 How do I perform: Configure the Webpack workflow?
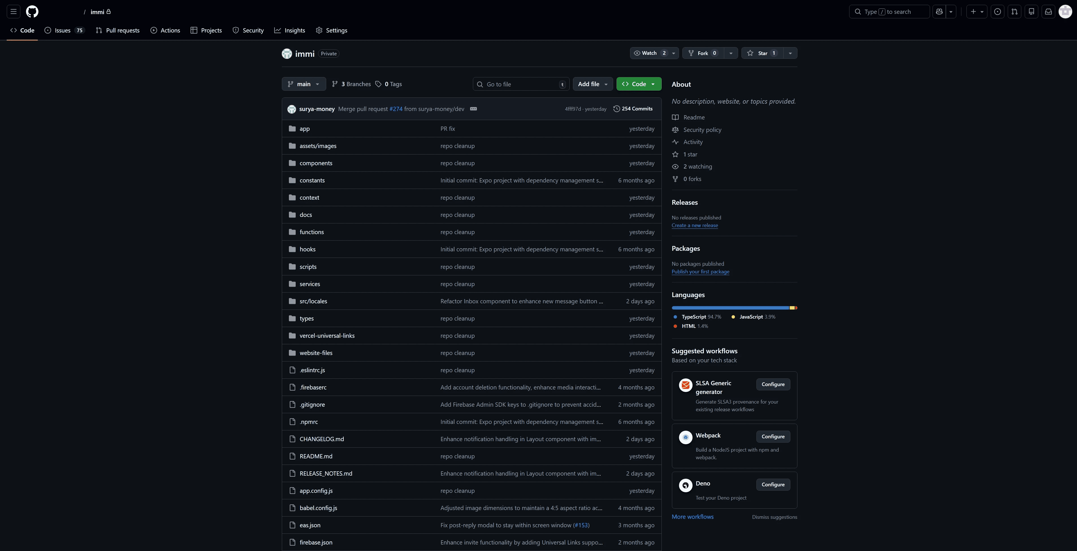[773, 436]
